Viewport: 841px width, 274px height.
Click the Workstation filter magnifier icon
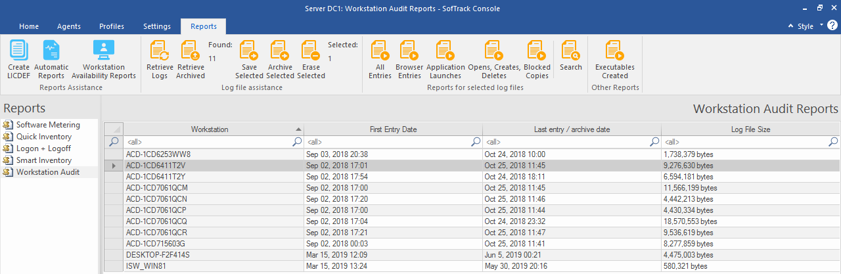click(x=297, y=141)
